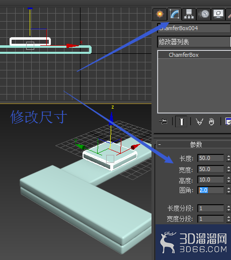Open the Create command panel tab

pyautogui.click(x=160, y=14)
